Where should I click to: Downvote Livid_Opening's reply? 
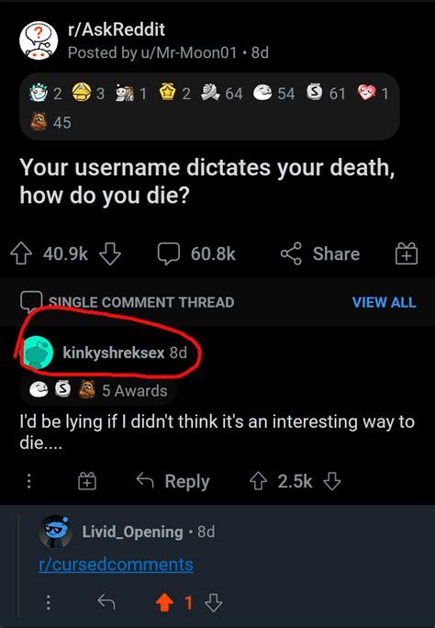pyautogui.click(x=213, y=602)
